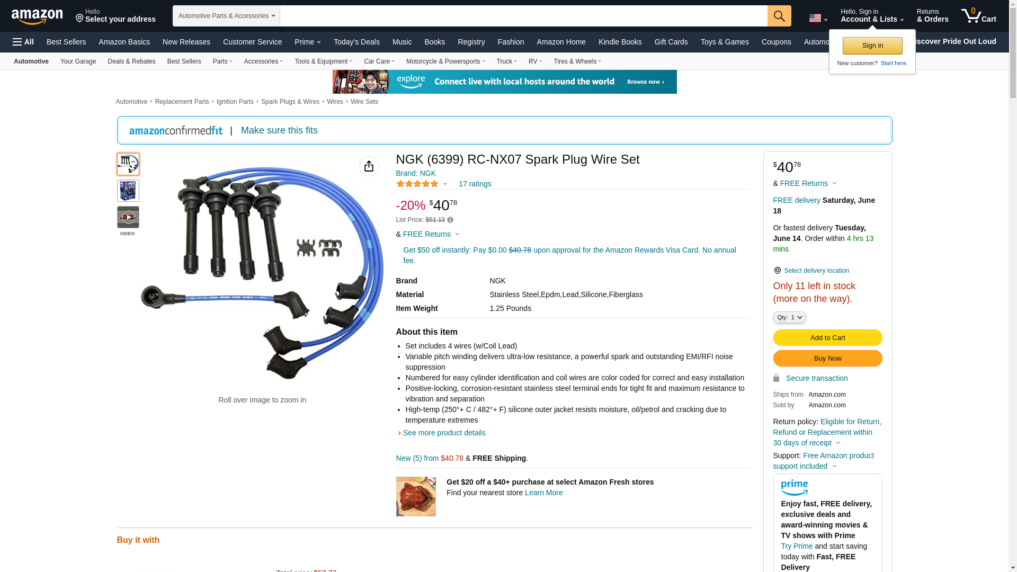Click the search magnifier button
This screenshot has height=572, width=1017.
(x=779, y=16)
